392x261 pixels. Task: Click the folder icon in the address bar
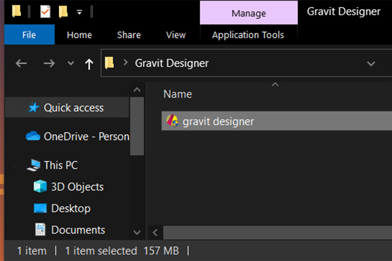coord(109,63)
